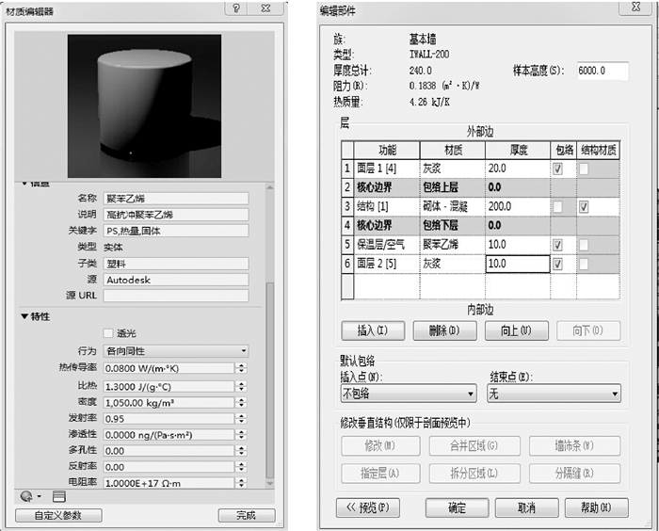Click the 向上(U) button
Screen dimensions: 659x531
point(517,330)
